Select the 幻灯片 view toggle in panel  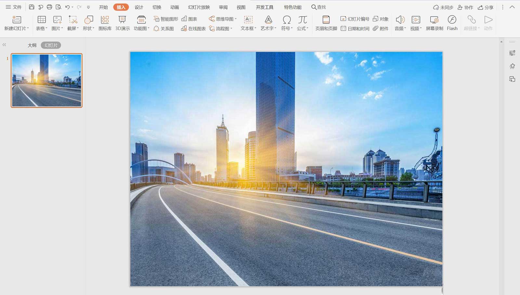pyautogui.click(x=51, y=45)
